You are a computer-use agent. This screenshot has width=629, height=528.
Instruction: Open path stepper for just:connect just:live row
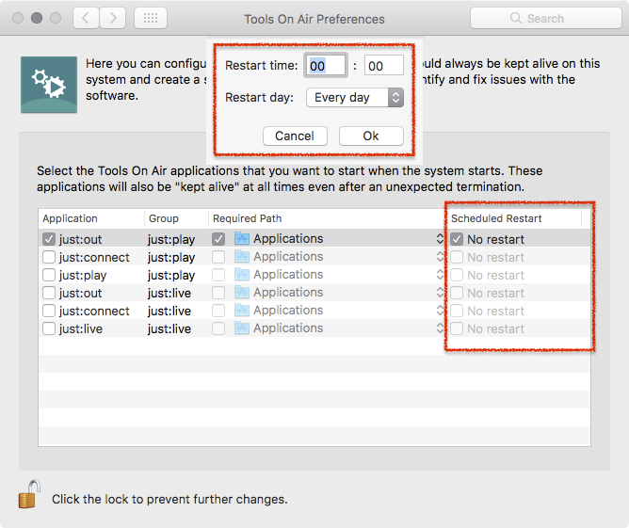[440, 311]
